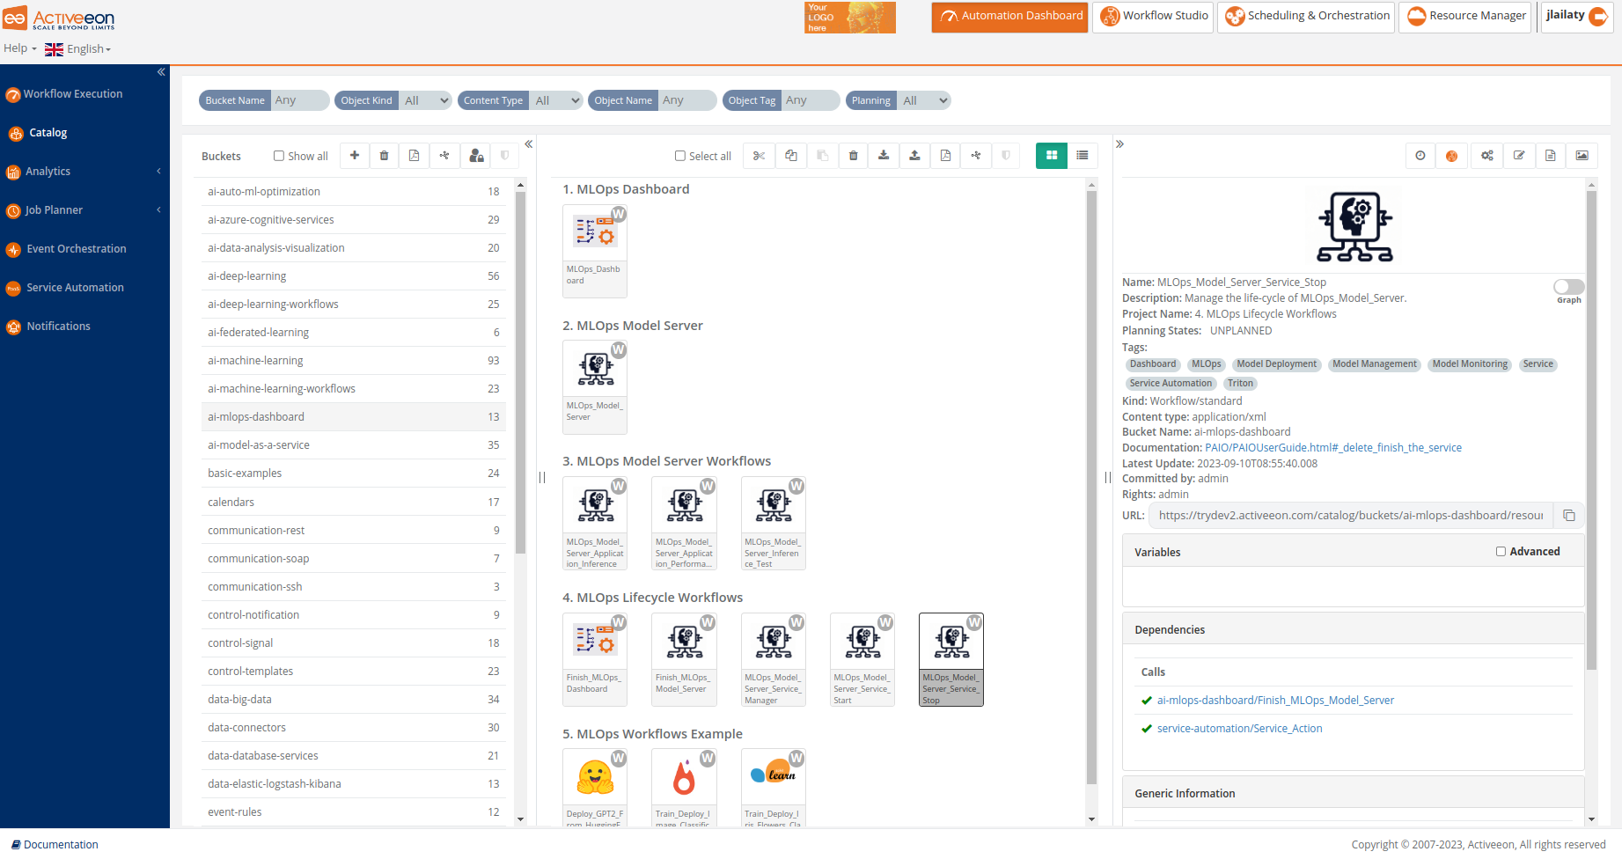The height and width of the screenshot is (859, 1622).
Task: Click inside the Object Name filter field
Action: 688,100
